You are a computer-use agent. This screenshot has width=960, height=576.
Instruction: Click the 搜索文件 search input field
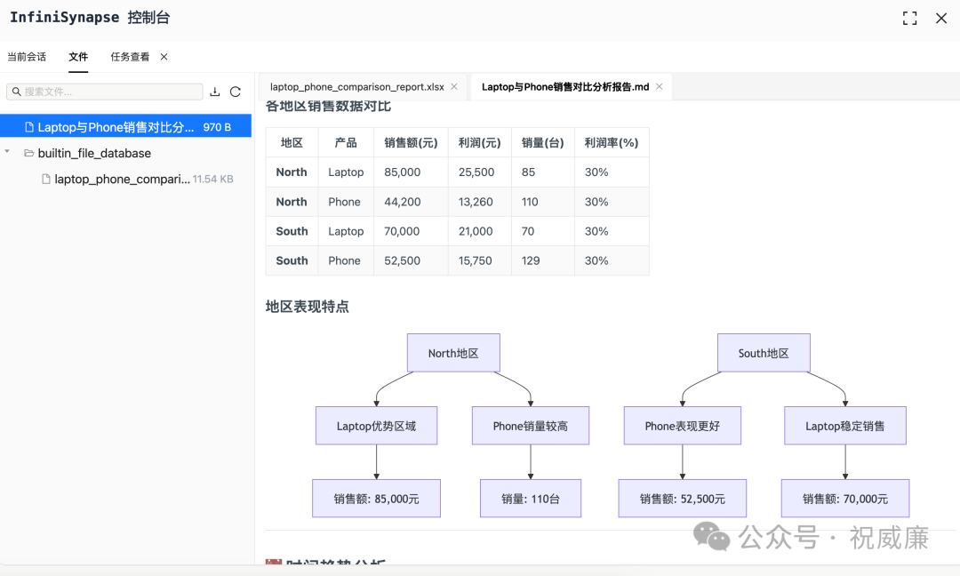[x=107, y=92]
